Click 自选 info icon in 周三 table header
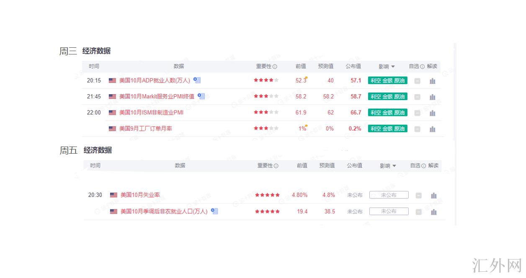 [422, 67]
